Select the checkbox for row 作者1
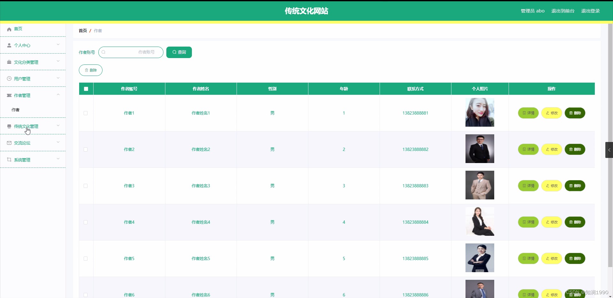The image size is (613, 298). pyautogui.click(x=85, y=113)
